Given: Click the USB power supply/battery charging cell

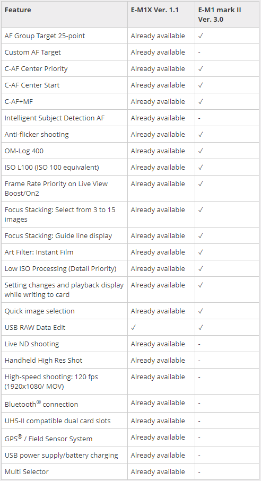Looking at the screenshot, I should 64,455.
